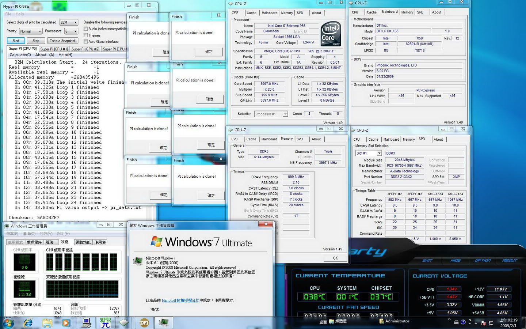Click HIDE in the DFI monitor
This screenshot has width=526, height=329.
click(456, 260)
